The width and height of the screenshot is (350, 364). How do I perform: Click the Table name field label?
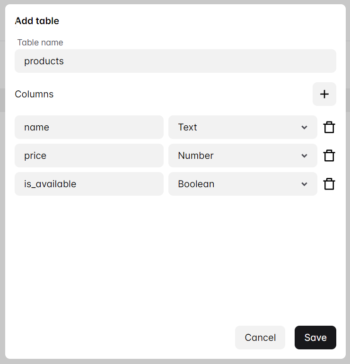click(x=40, y=43)
